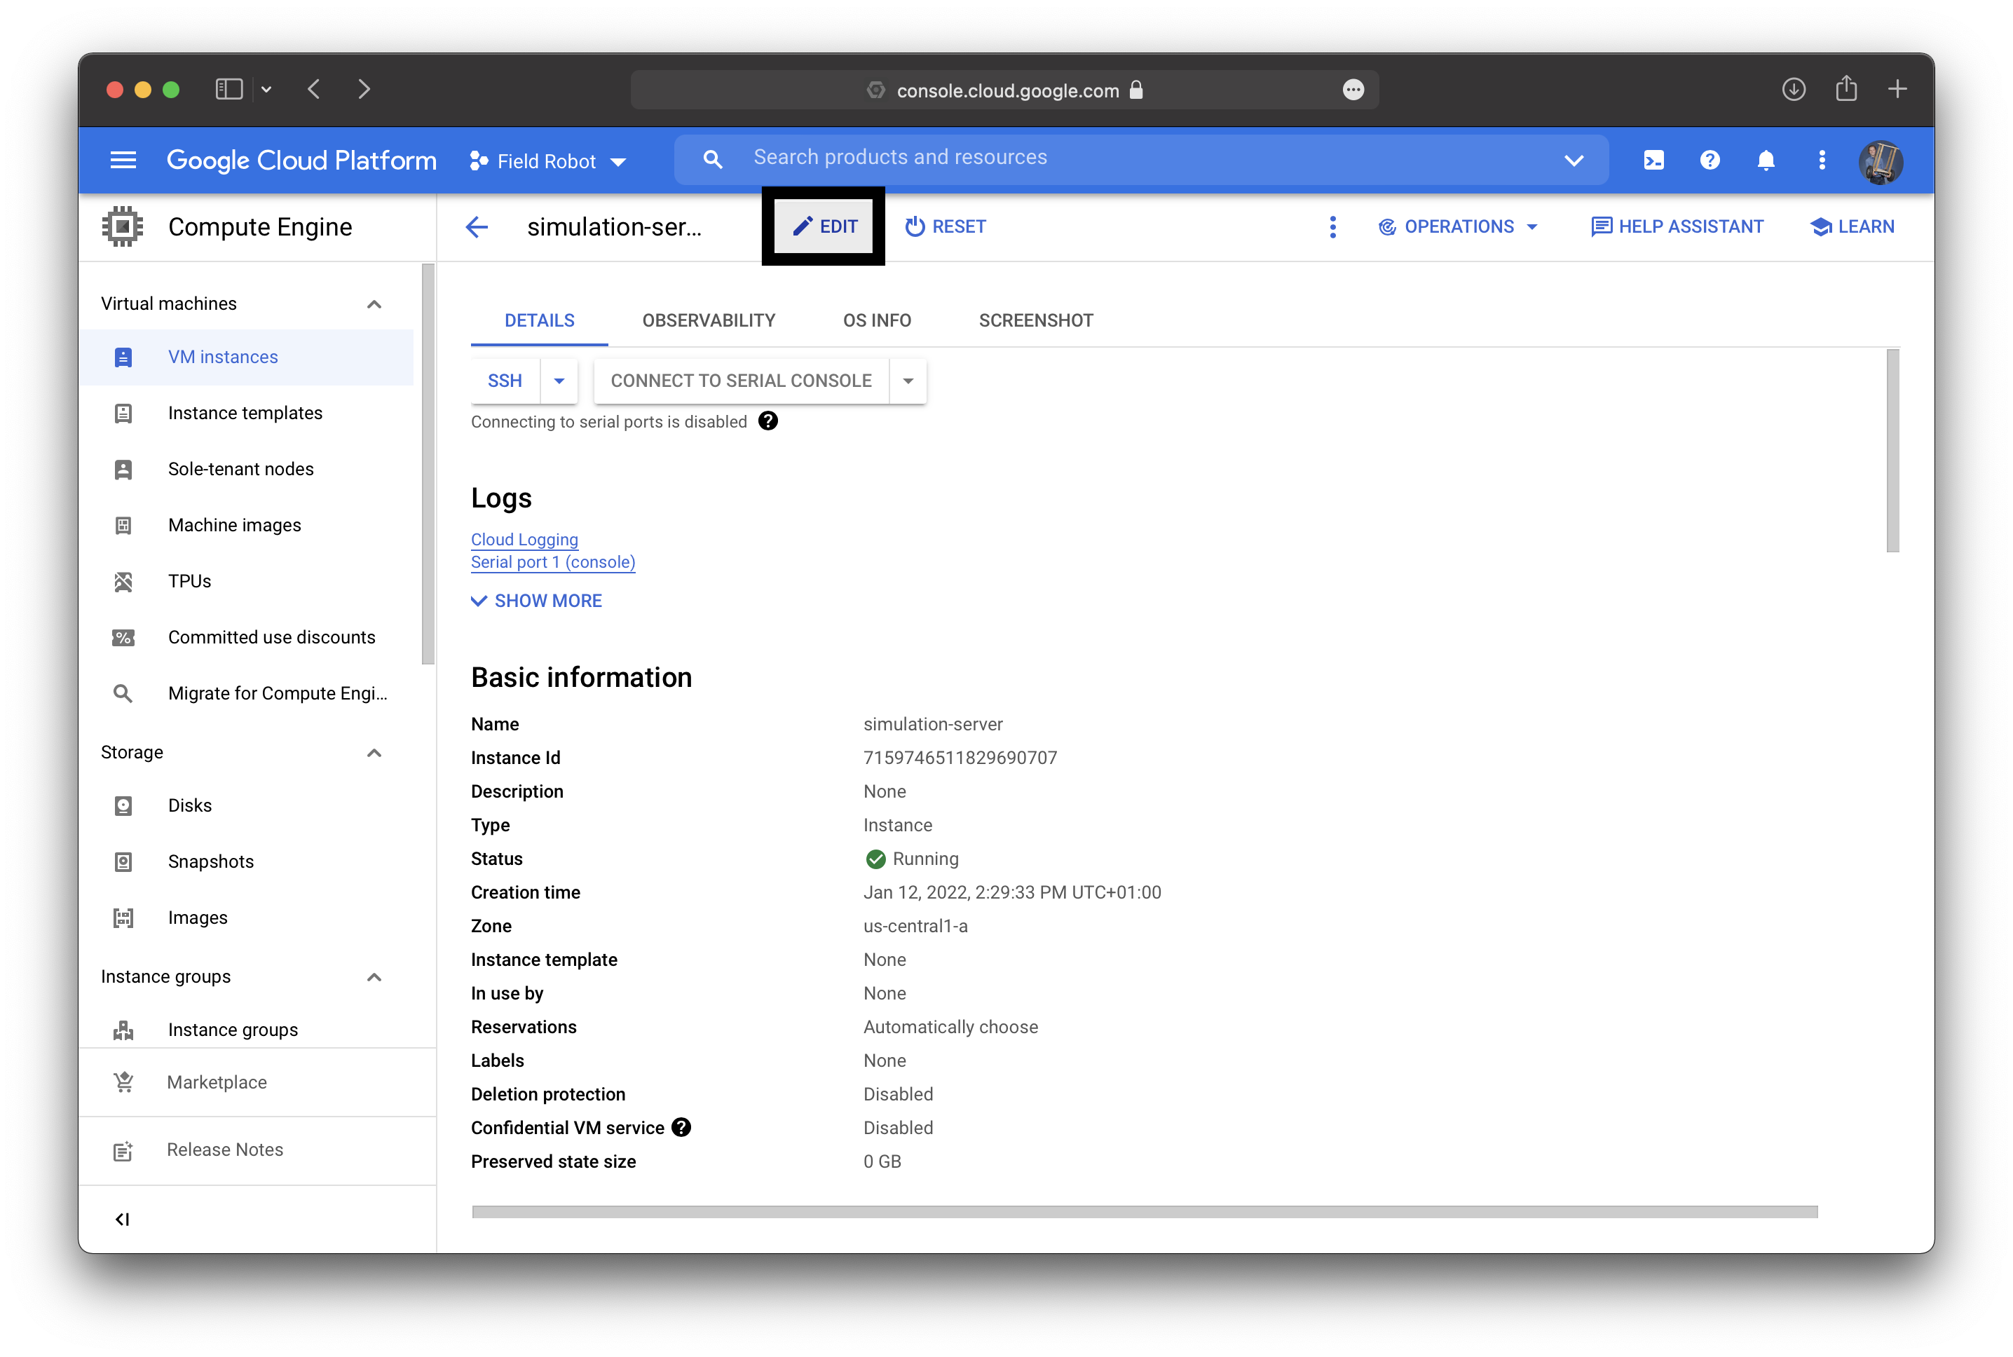Show help for Confidential VM service
The width and height of the screenshot is (2013, 1357).
click(681, 1127)
